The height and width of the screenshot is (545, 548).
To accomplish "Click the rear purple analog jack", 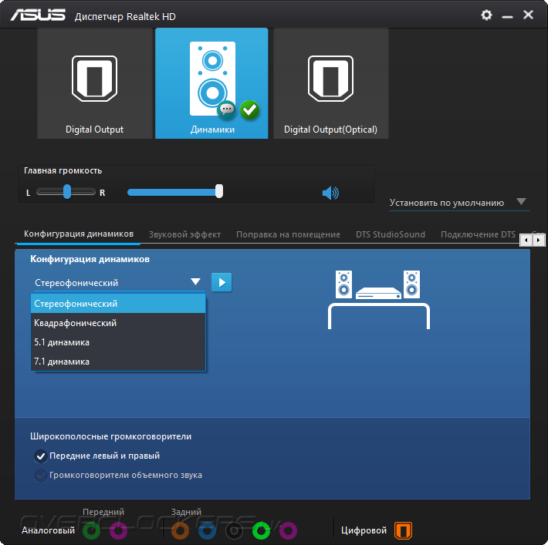I will coord(288,530).
